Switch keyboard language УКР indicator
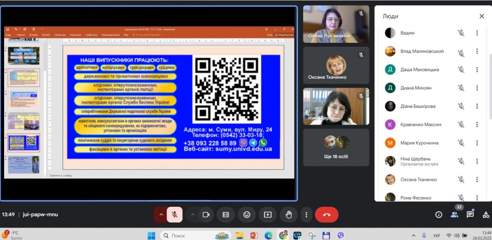The height and width of the screenshot is (240, 492). pos(437,236)
